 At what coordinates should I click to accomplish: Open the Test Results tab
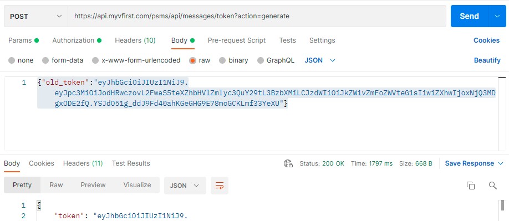coord(131,163)
